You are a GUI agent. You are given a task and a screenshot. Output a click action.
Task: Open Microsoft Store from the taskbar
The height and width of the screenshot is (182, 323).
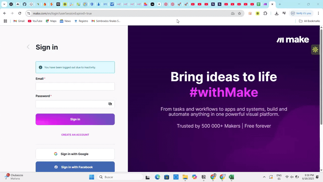167,177
